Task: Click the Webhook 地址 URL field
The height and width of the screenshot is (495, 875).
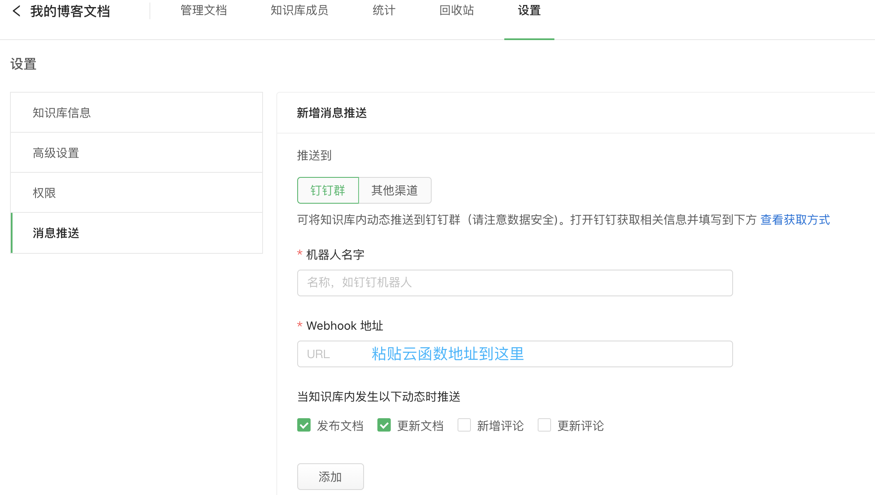Action: point(515,354)
